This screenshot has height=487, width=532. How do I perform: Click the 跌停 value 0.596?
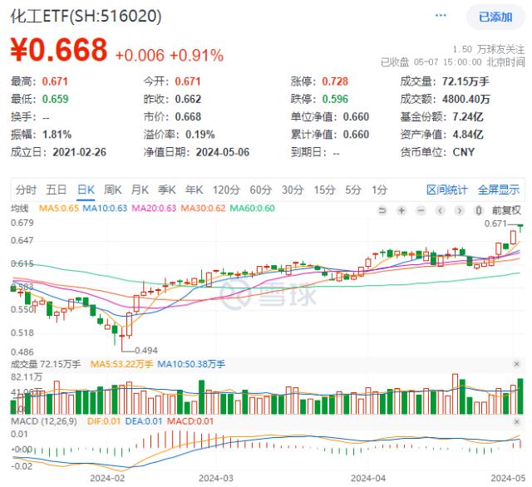pos(335,100)
